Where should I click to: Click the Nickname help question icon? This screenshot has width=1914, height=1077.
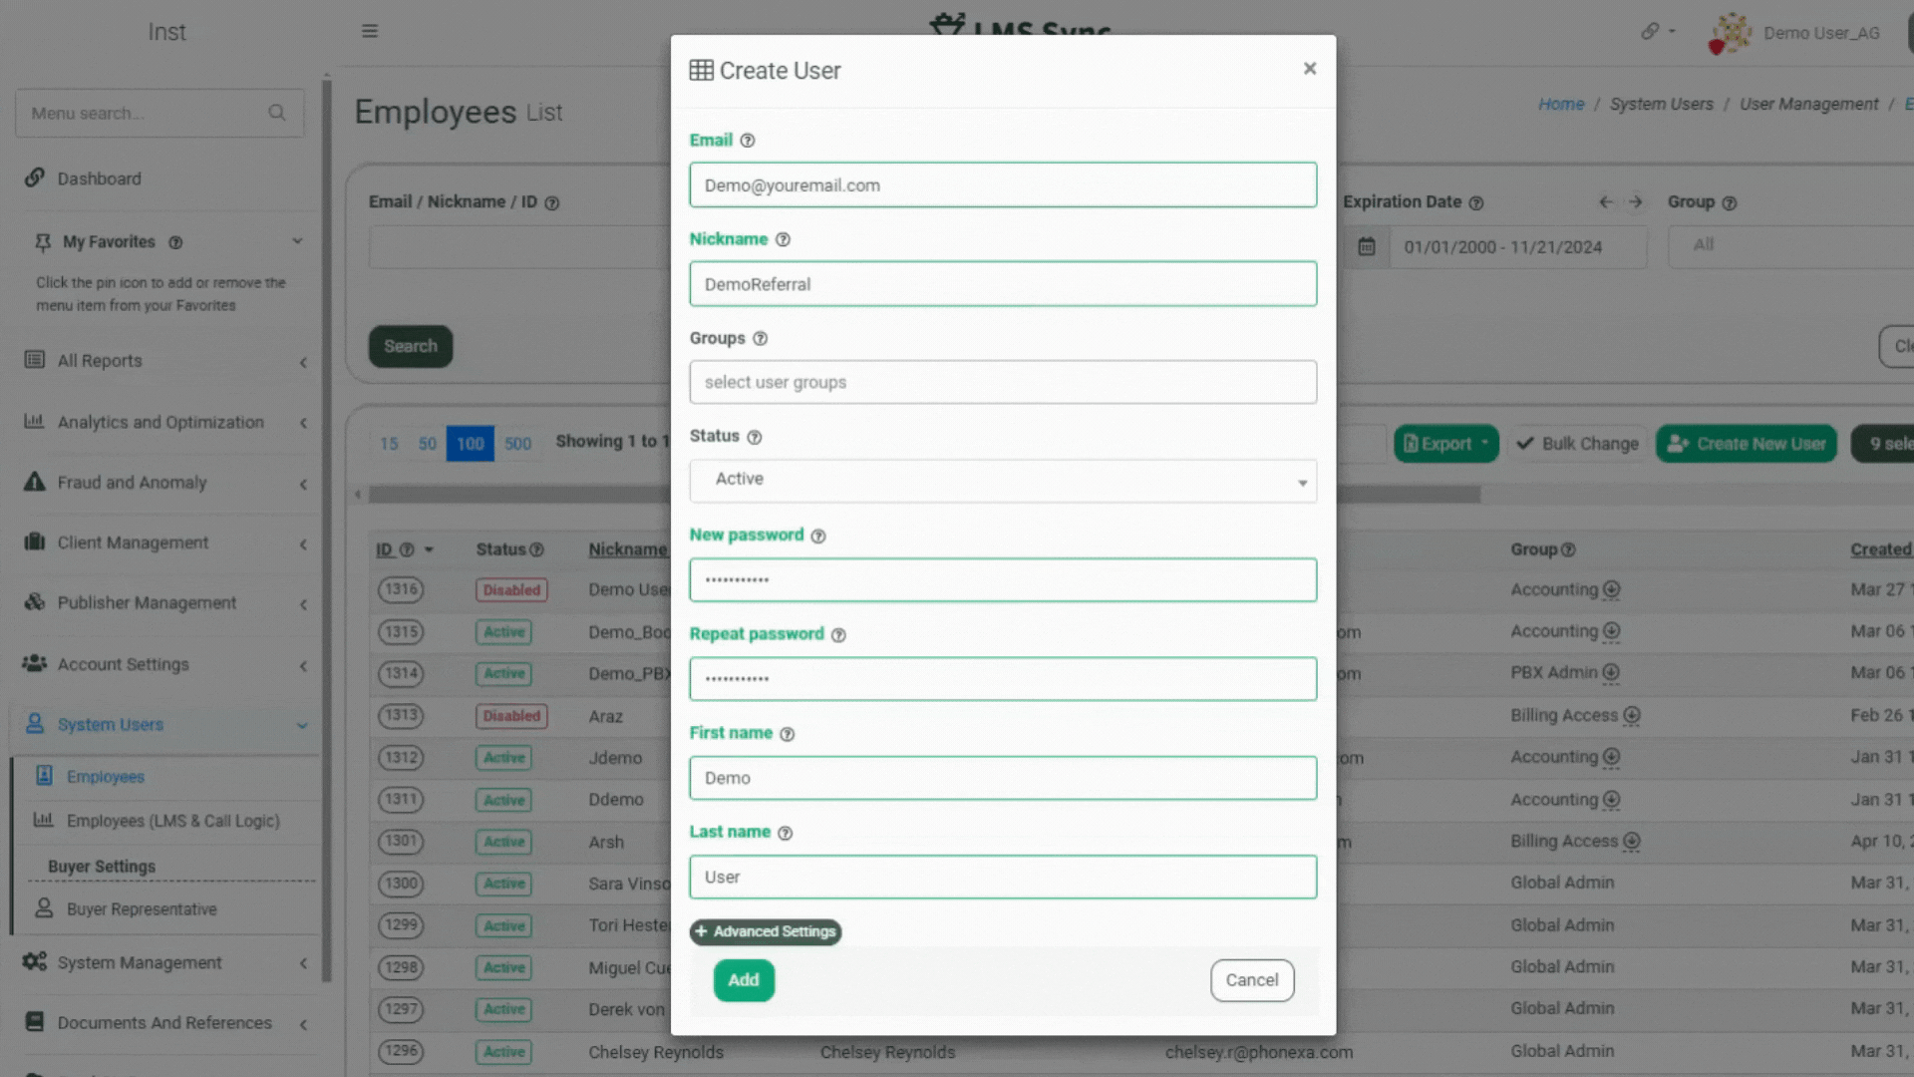click(x=783, y=239)
